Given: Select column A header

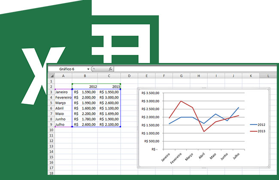Looking at the screenshot, I should pyautogui.click(x=64, y=76).
